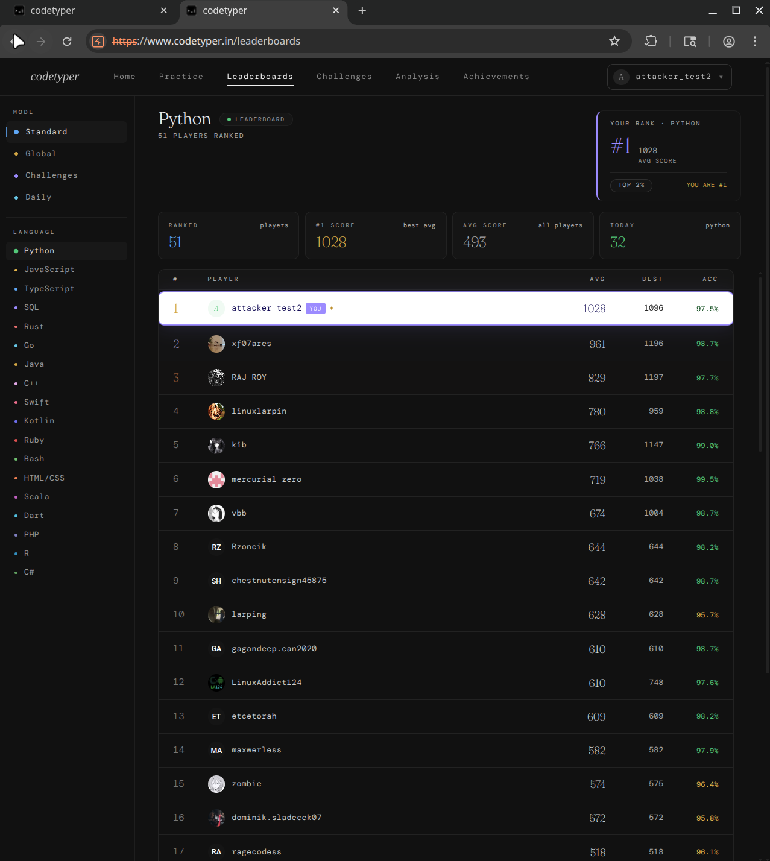Image resolution: width=770 pixels, height=861 pixels.
Task: Click vbb's avatar
Action: click(216, 513)
